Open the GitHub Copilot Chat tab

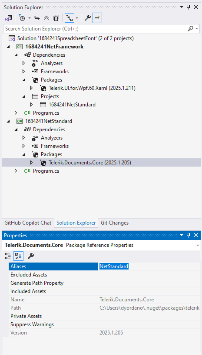[x=28, y=223]
